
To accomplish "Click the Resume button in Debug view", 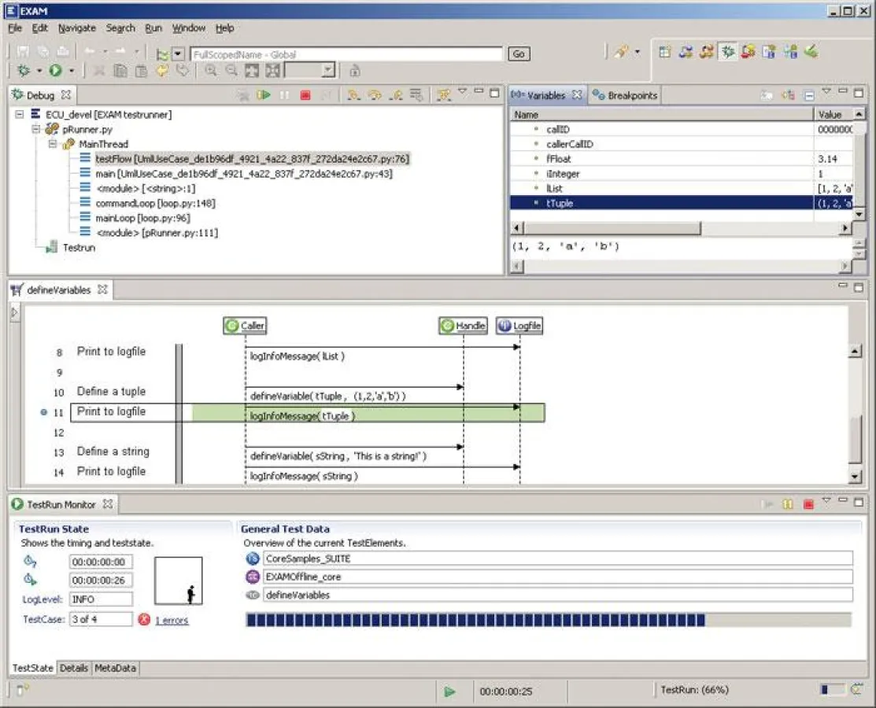I will click(x=263, y=95).
